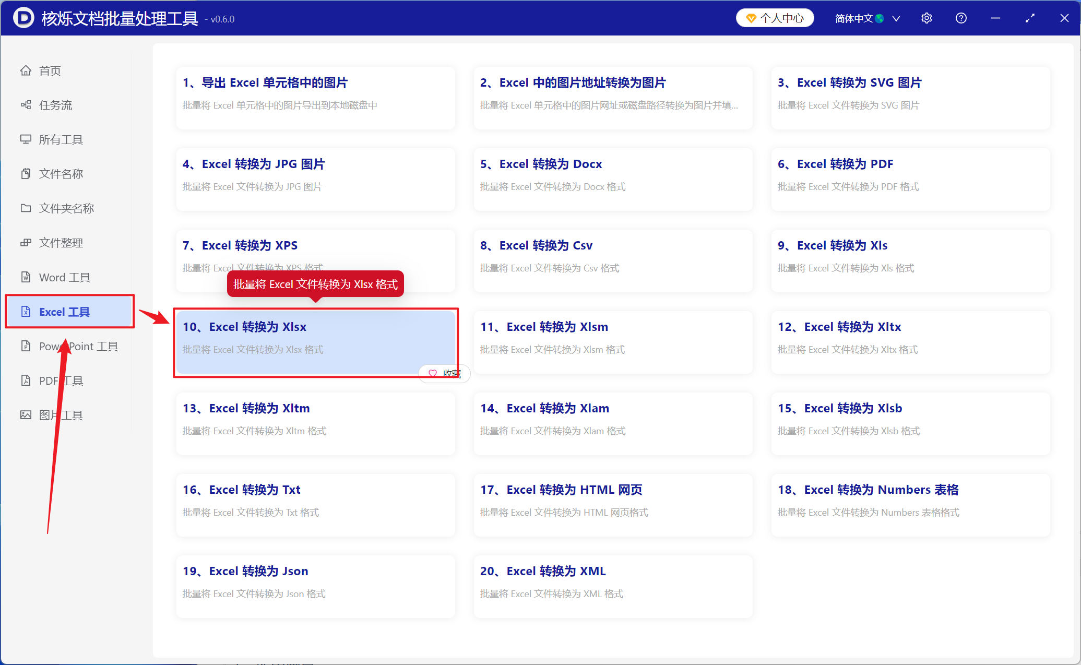The width and height of the screenshot is (1081, 665).
Task: Open Excel 转换为 Json tool card
Action: [x=315, y=587]
